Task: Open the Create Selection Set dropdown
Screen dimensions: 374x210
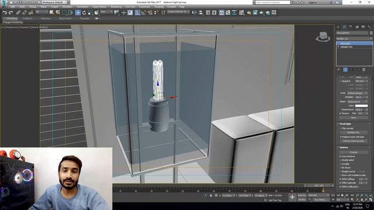Action: 178,12
